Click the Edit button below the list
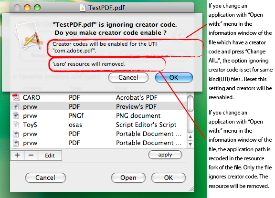The width and height of the screenshot is (275, 198). [x=50, y=156]
